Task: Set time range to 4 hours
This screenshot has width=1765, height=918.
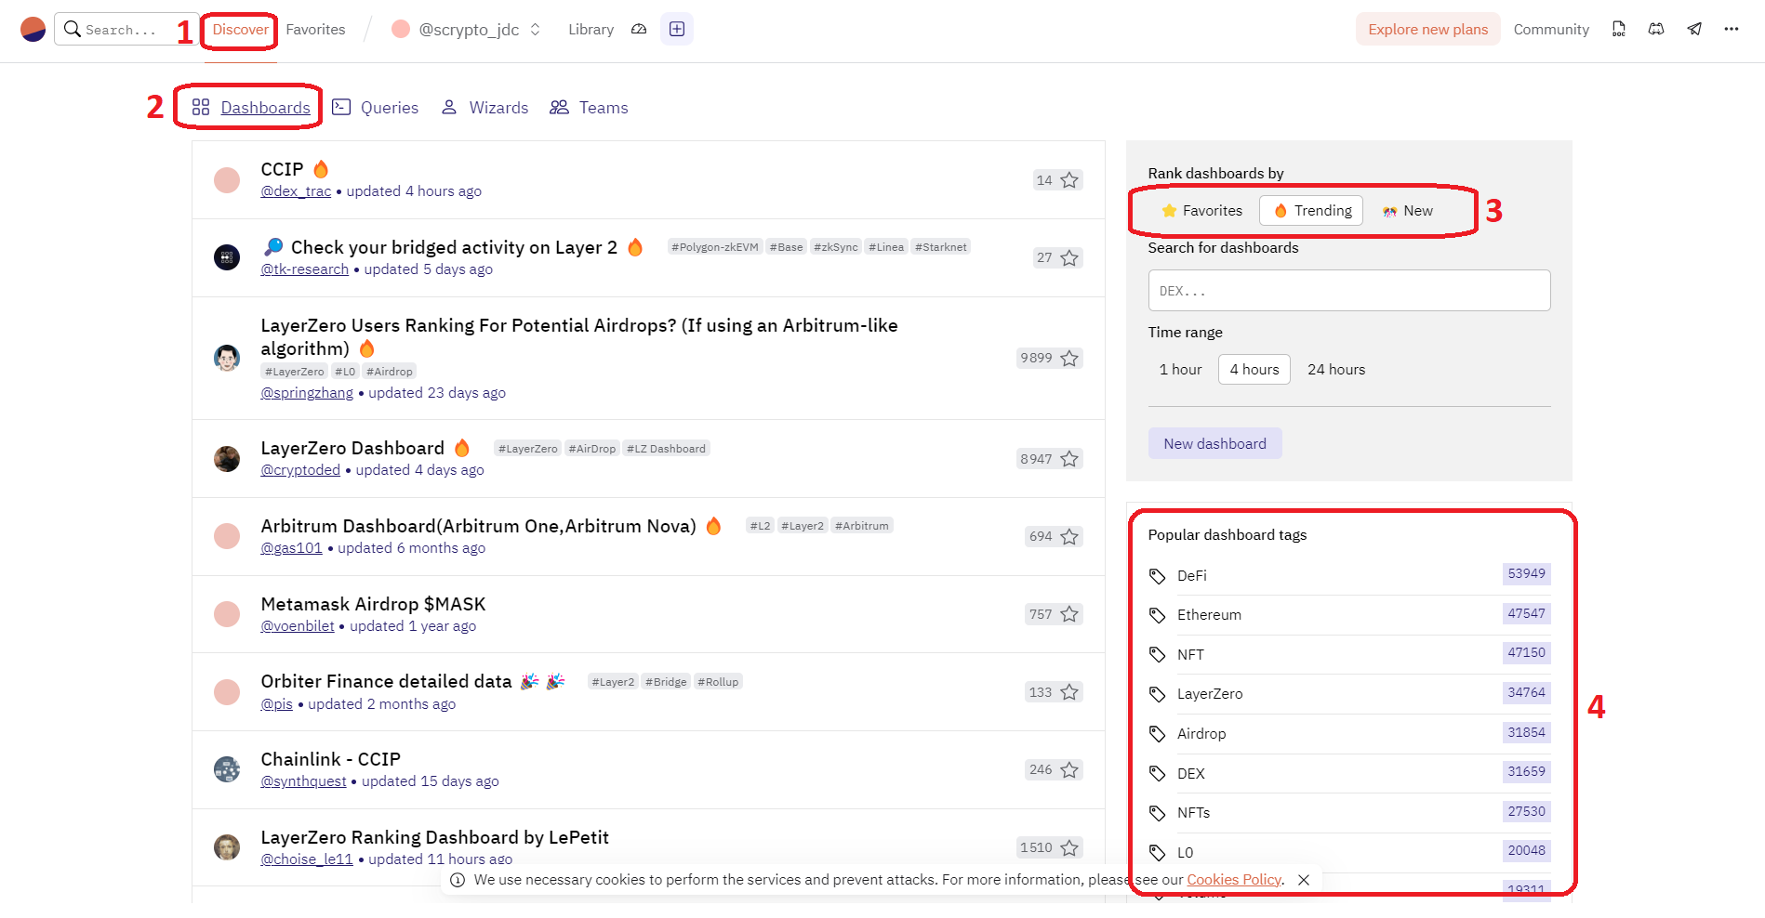Action: [x=1254, y=370]
